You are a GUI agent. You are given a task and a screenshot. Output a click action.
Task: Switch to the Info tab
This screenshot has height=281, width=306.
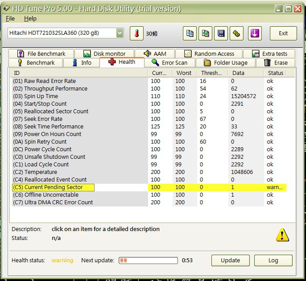(82, 62)
